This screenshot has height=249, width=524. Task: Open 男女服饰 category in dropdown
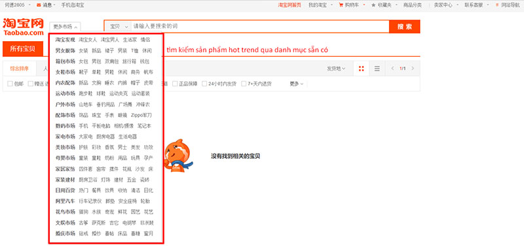pos(65,51)
